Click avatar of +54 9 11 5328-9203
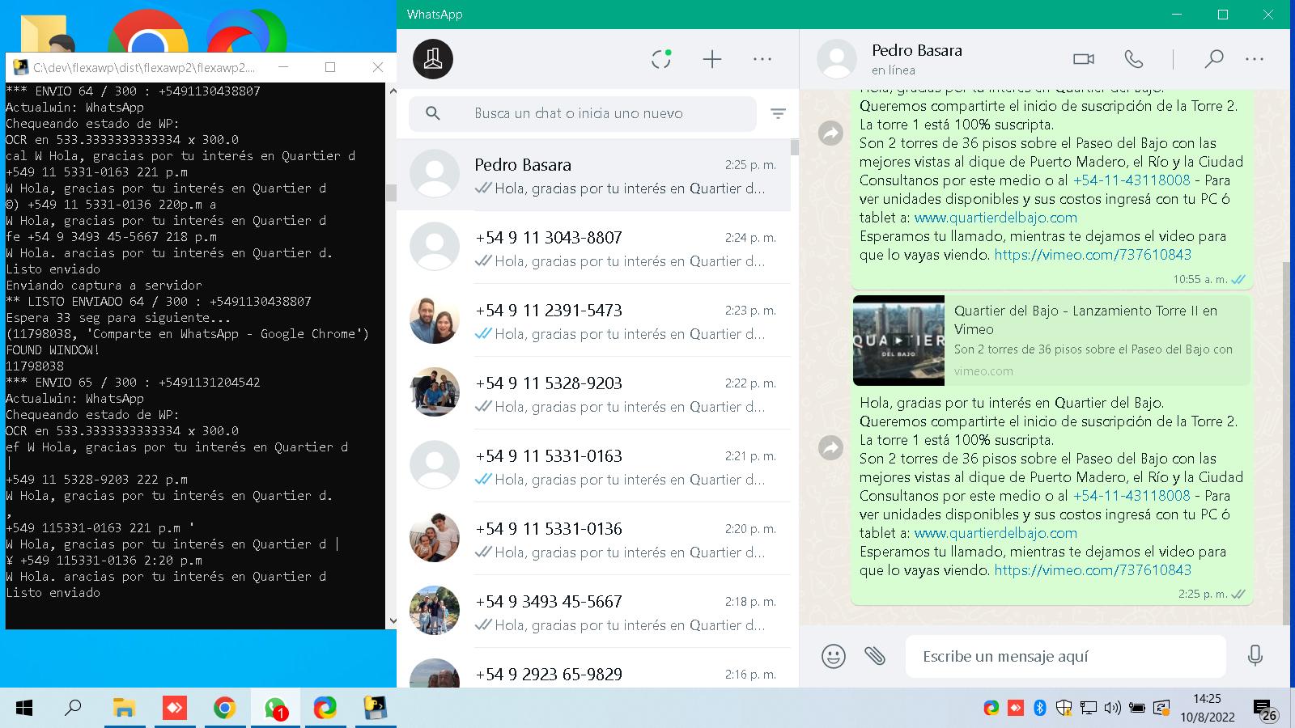The image size is (1295, 728). [435, 392]
